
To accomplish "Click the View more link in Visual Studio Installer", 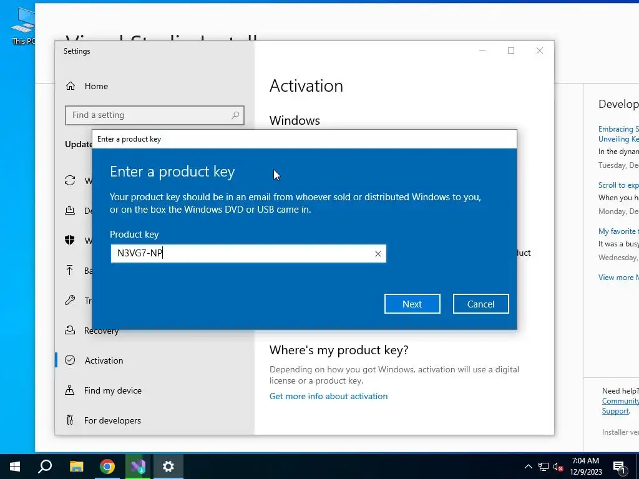I will [618, 278].
